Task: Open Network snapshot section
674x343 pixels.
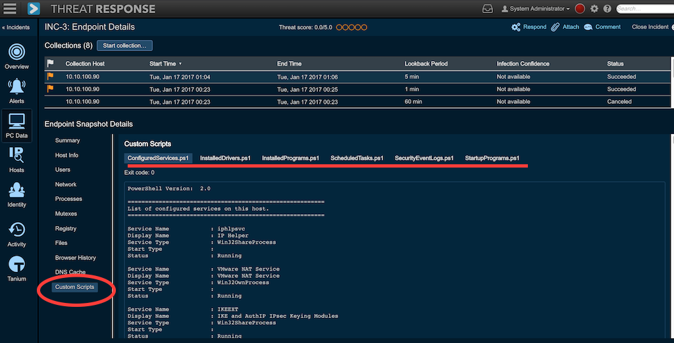Action: click(x=66, y=184)
